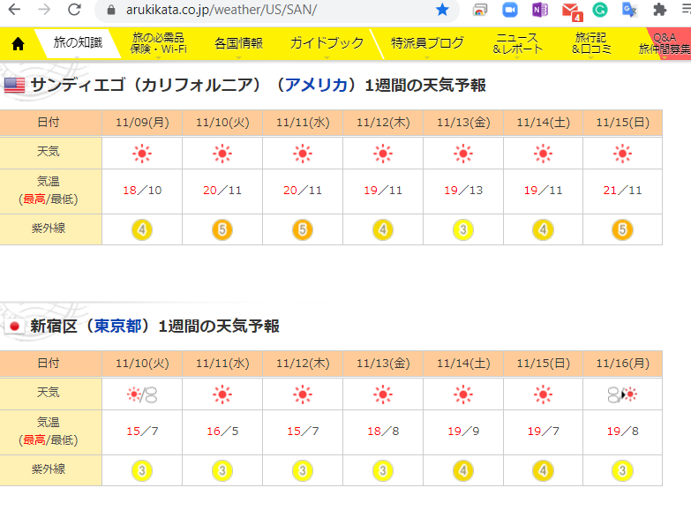
Task: Select San Diego temperature 21/11
Action: point(622,191)
